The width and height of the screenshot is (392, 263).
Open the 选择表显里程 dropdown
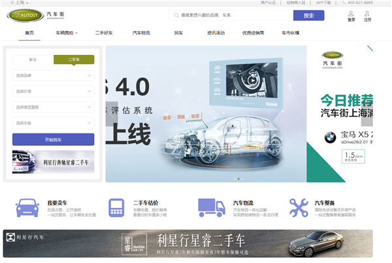click(x=54, y=107)
